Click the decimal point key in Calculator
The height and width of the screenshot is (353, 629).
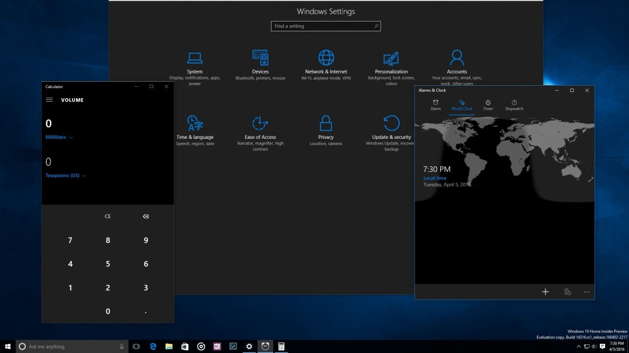[146, 311]
